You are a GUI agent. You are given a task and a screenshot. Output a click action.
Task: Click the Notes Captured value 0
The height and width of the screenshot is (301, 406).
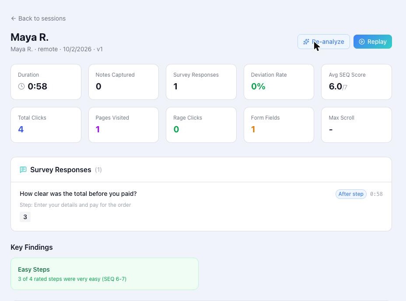[98, 86]
